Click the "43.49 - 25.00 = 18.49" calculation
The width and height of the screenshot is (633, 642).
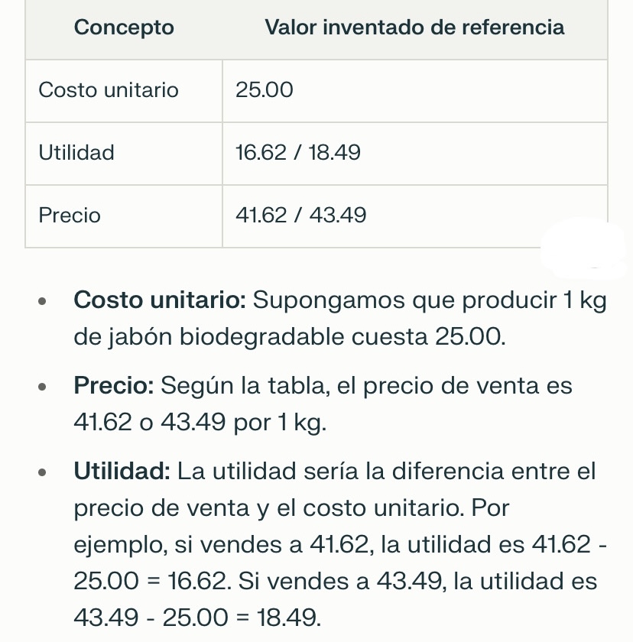pos(197,617)
